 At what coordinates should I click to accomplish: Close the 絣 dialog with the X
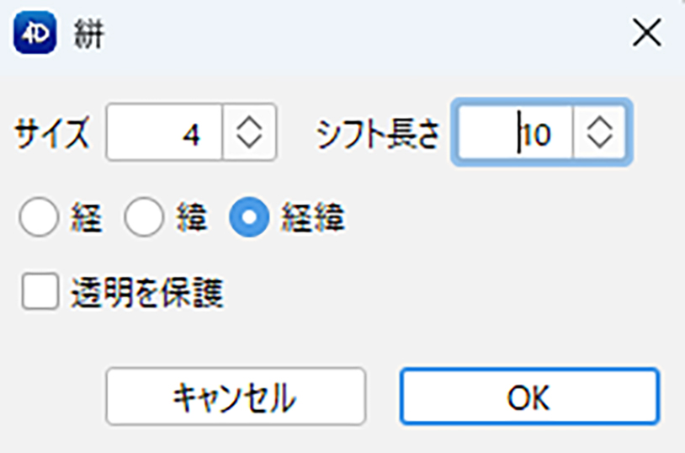(x=646, y=33)
